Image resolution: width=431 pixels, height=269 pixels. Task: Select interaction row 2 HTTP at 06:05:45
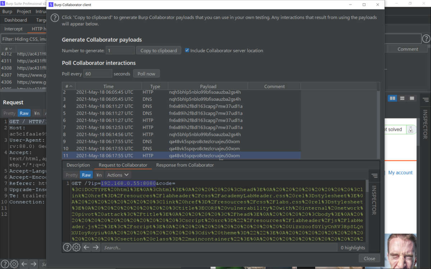[181, 92]
